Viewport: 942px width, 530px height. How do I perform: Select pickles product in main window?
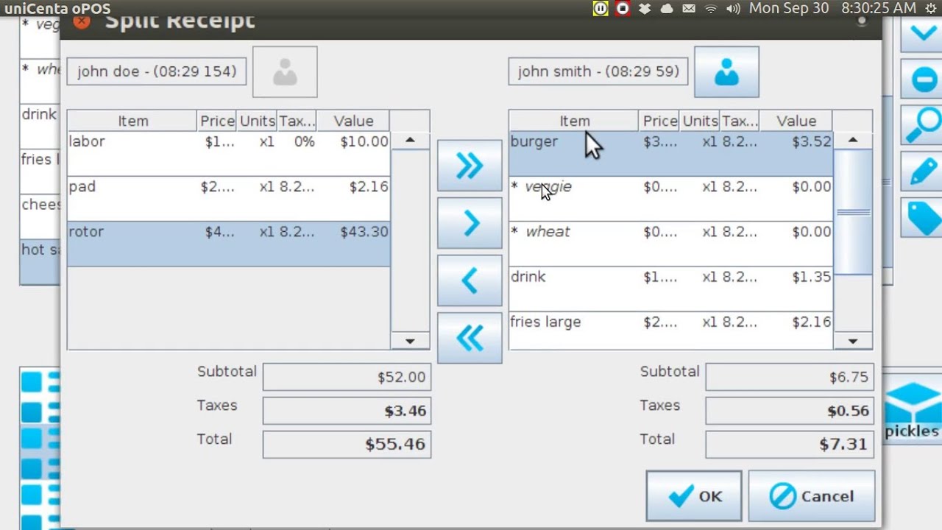(912, 409)
